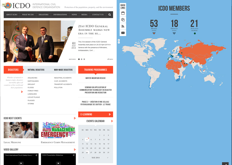The image size is (232, 165).
Task: Open the Phase 2 cellule psychologique programme
Action: (95, 103)
